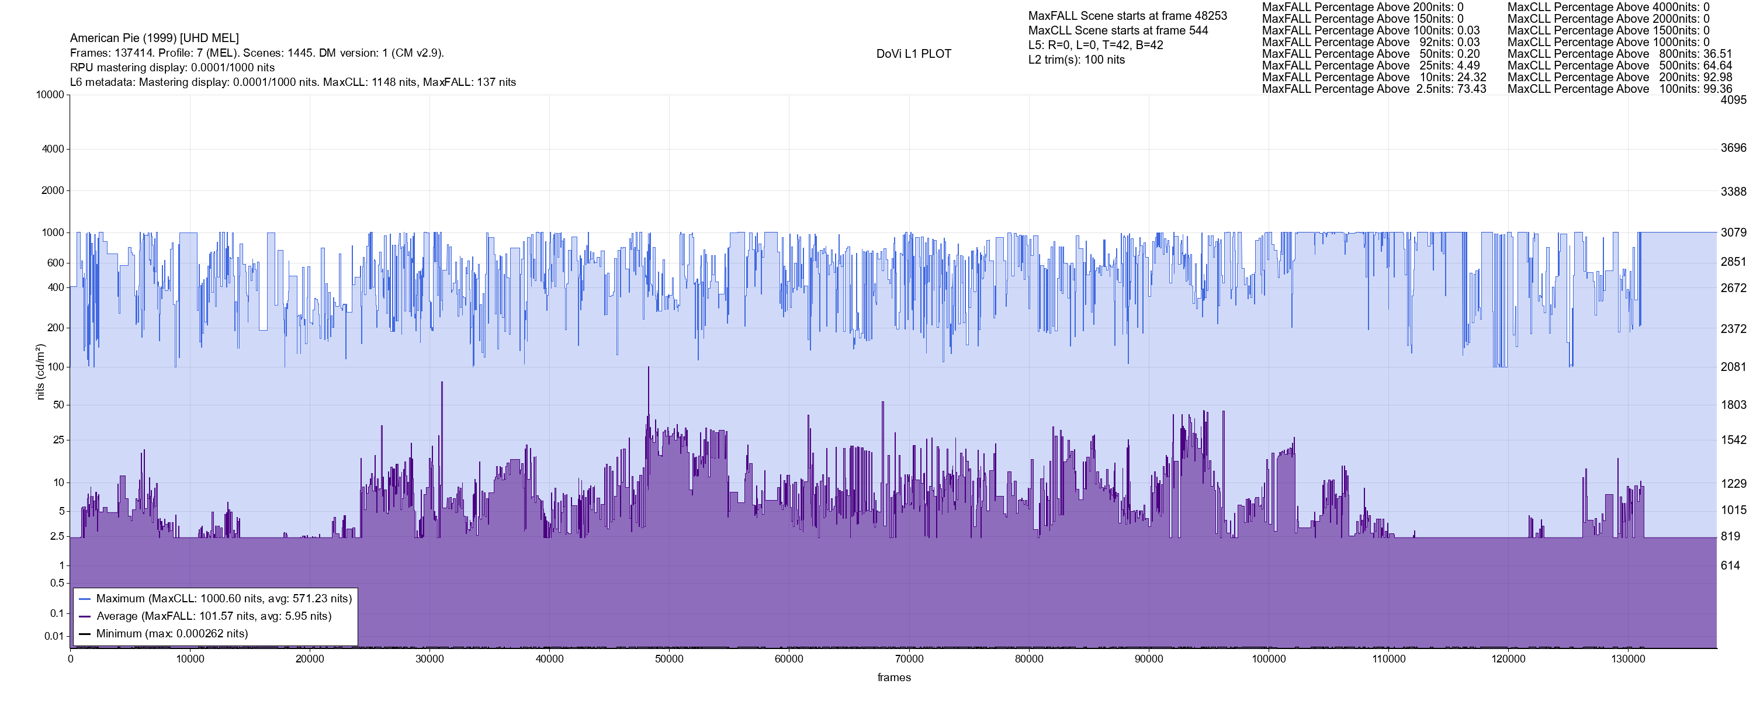Image resolution: width=1753 pixels, height=701 pixels.
Task: Click the 'frames' x-axis label
Action: click(893, 677)
